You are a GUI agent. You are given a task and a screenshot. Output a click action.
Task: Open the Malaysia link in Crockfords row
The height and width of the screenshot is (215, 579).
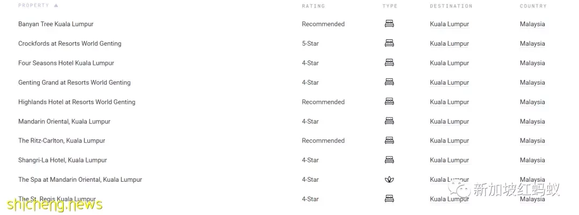coord(532,43)
